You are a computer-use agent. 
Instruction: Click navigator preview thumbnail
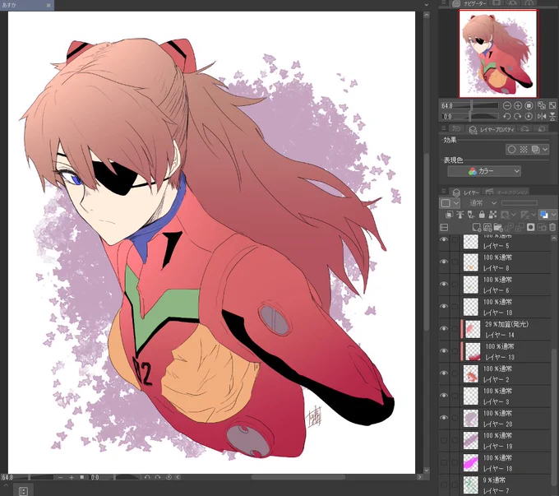point(498,53)
